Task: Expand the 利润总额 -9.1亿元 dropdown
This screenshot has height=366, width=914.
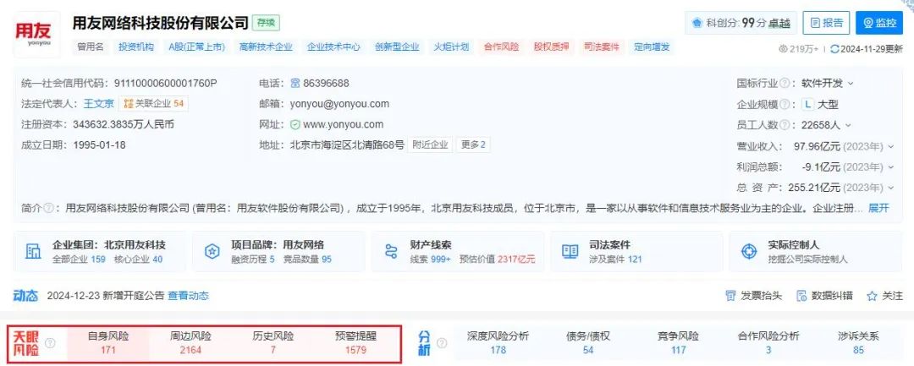Action: 889,167
